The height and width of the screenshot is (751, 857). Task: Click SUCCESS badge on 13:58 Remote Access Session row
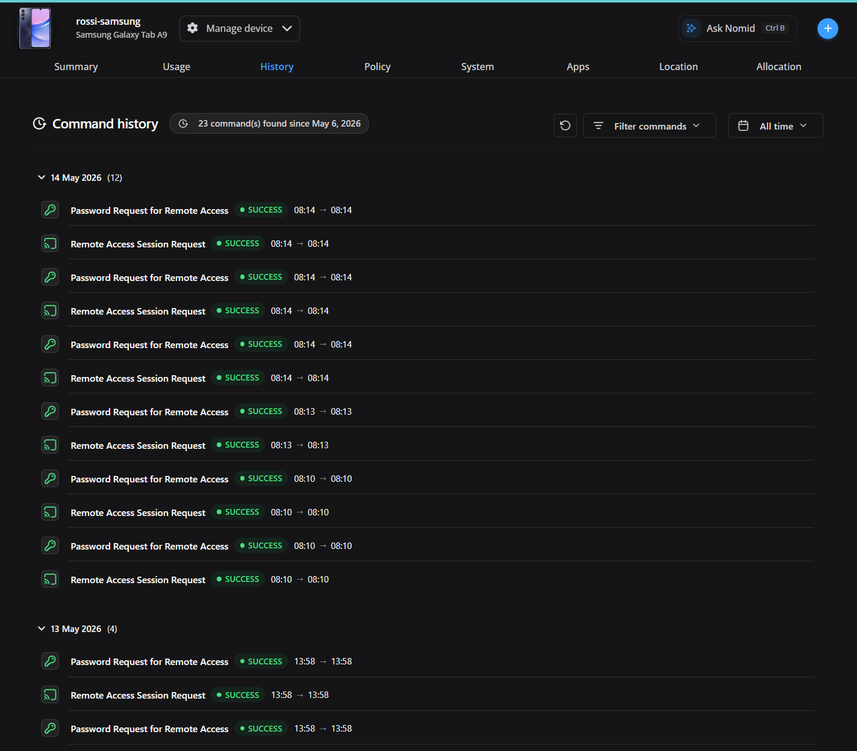[238, 694]
